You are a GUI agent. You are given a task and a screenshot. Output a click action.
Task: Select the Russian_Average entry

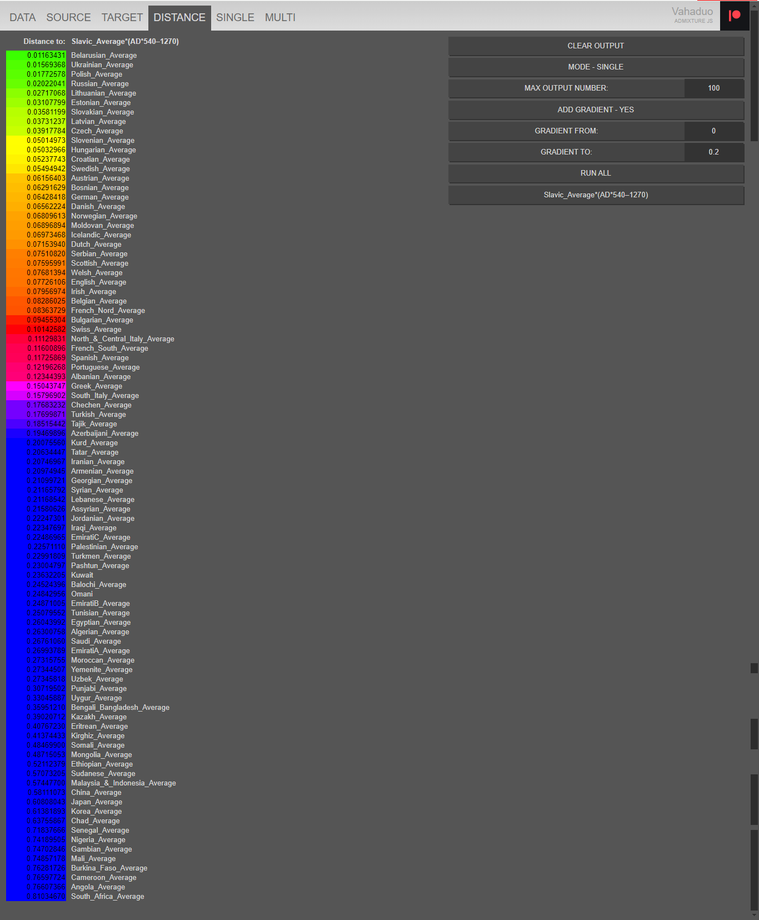point(100,84)
